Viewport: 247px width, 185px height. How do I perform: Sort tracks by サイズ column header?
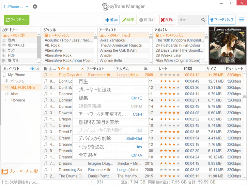(215, 69)
